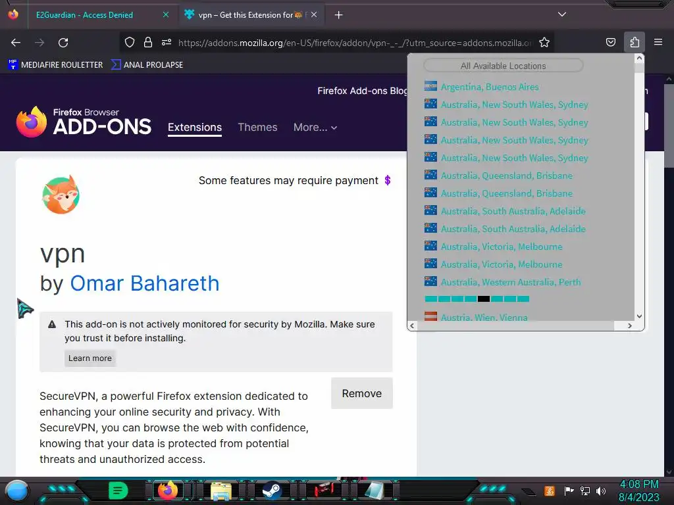The width and height of the screenshot is (674, 505).
Task: Open volume speaker tray icon
Action: tap(600, 491)
